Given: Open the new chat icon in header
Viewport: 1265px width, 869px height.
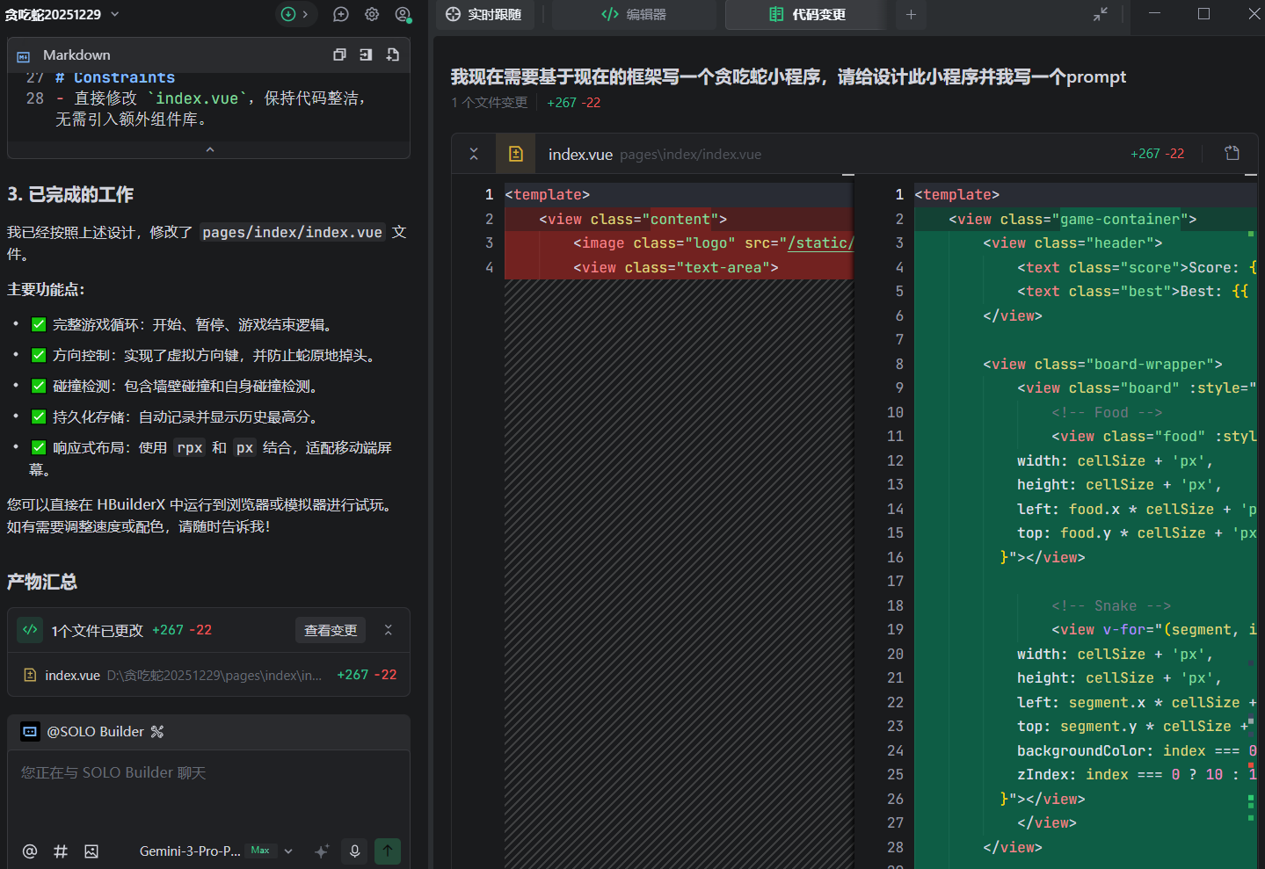Looking at the screenshot, I should [x=341, y=14].
